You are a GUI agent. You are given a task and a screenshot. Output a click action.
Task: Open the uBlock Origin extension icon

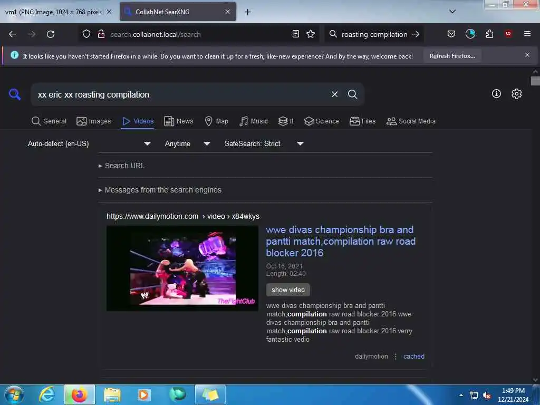508,34
